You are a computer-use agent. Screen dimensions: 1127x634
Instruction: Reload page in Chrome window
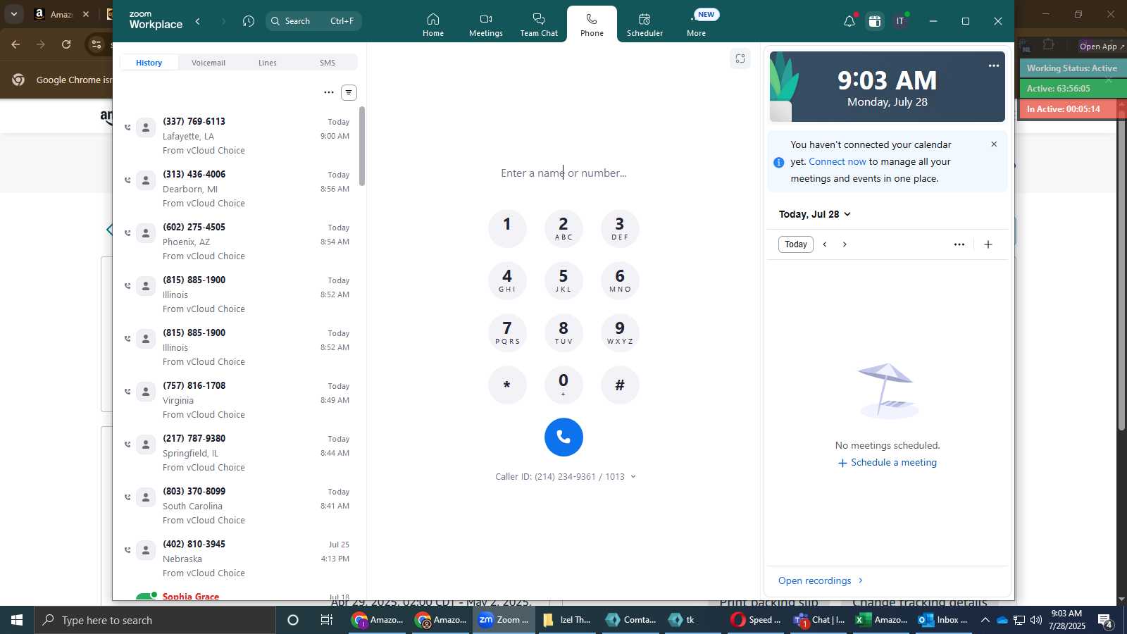[66, 44]
